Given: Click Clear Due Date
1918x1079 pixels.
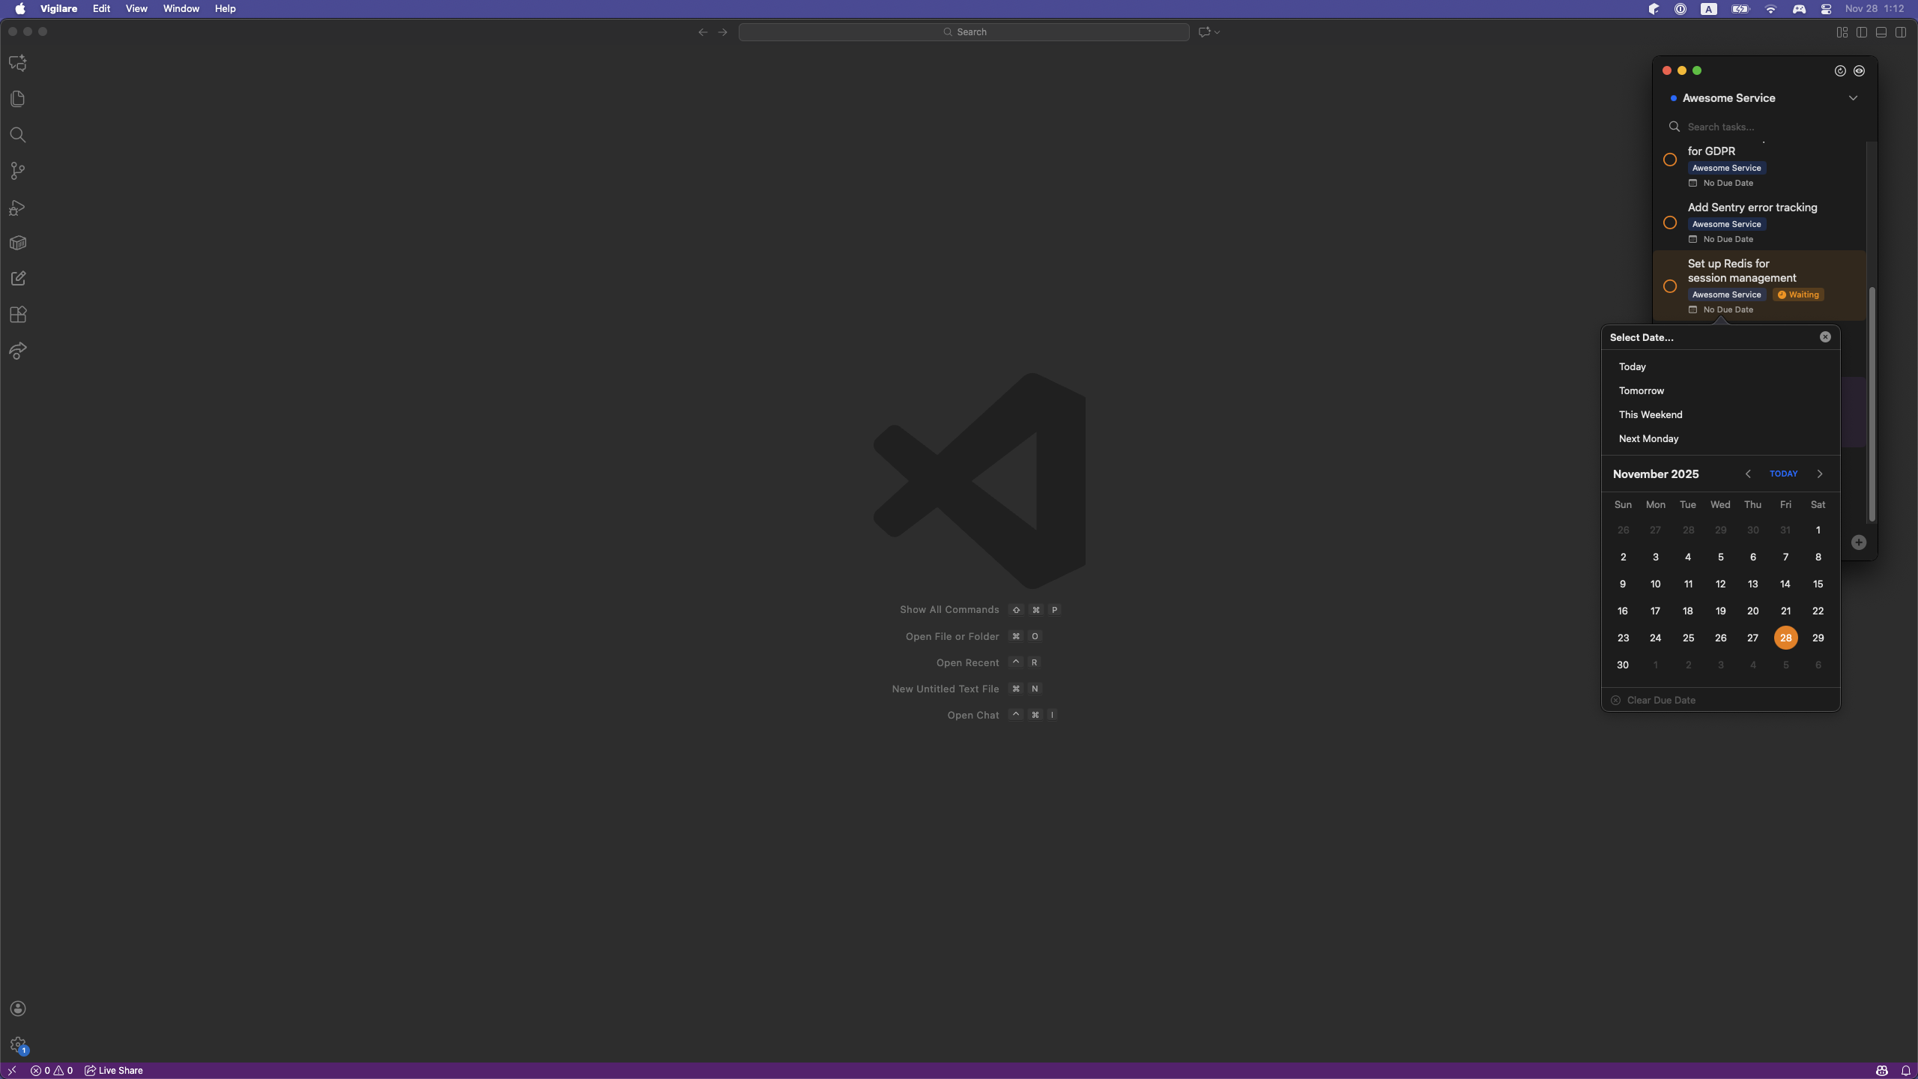Looking at the screenshot, I should pos(1661,700).
